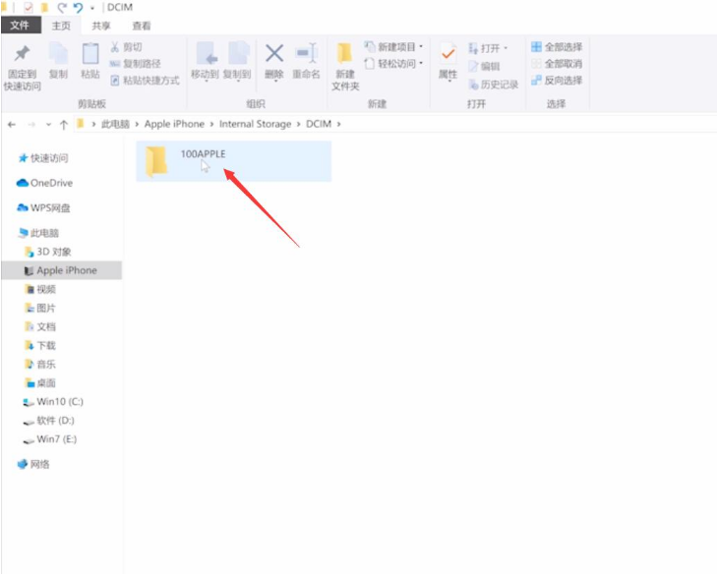Select Win10 (C:) drive in sidebar
The height and width of the screenshot is (576, 718).
coord(59,402)
